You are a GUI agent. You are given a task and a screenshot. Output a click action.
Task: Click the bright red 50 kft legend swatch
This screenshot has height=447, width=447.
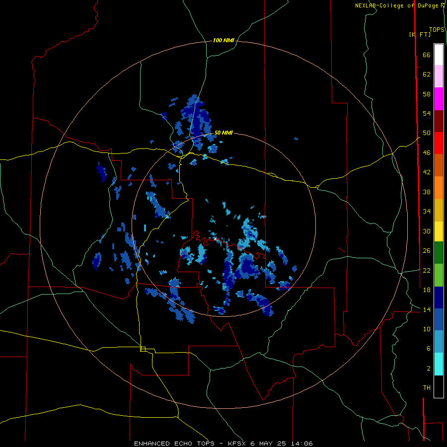pos(439,143)
